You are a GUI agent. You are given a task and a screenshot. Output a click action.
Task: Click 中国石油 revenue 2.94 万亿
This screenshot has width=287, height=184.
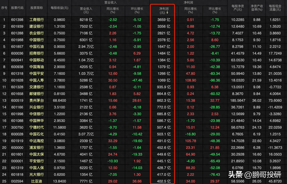pos(86,47)
